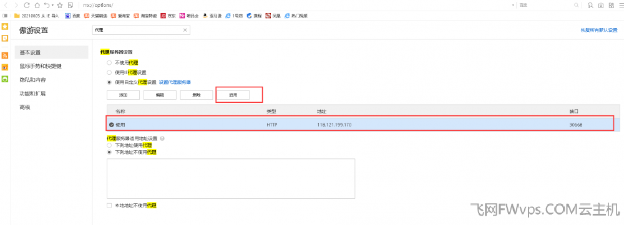Open the extensions grid icon
Viewport: 624px width, 225px height.
tap(611, 5)
